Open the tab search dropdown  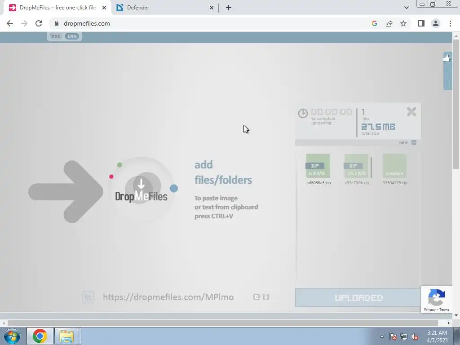pyautogui.click(x=406, y=8)
